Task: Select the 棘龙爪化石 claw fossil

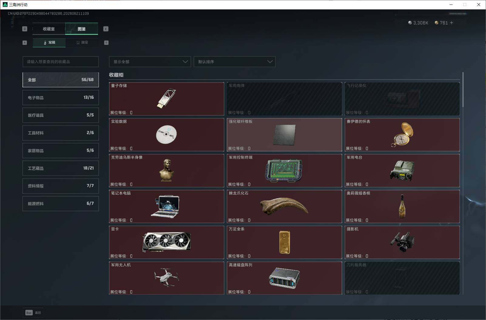Action: [284, 206]
